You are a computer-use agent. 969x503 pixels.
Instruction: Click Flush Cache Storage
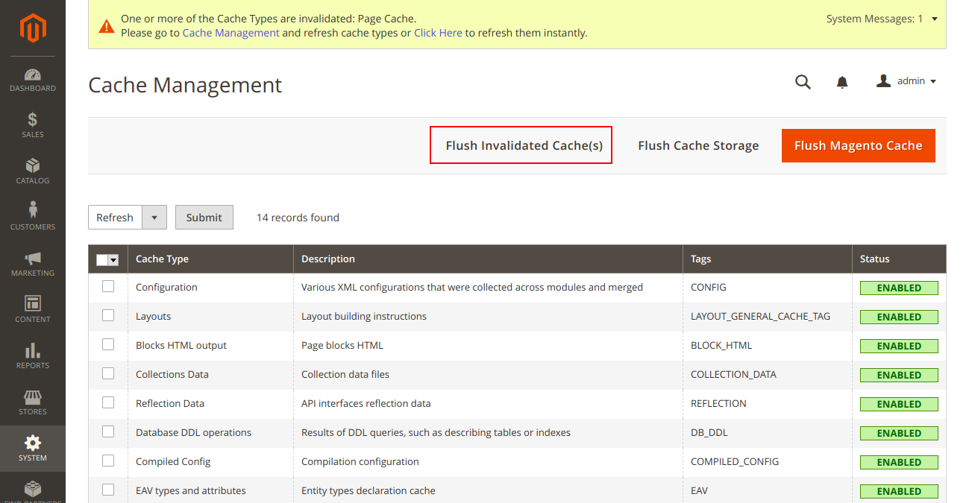698,145
